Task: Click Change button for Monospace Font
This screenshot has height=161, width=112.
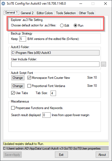Action: [x=18, y=78]
